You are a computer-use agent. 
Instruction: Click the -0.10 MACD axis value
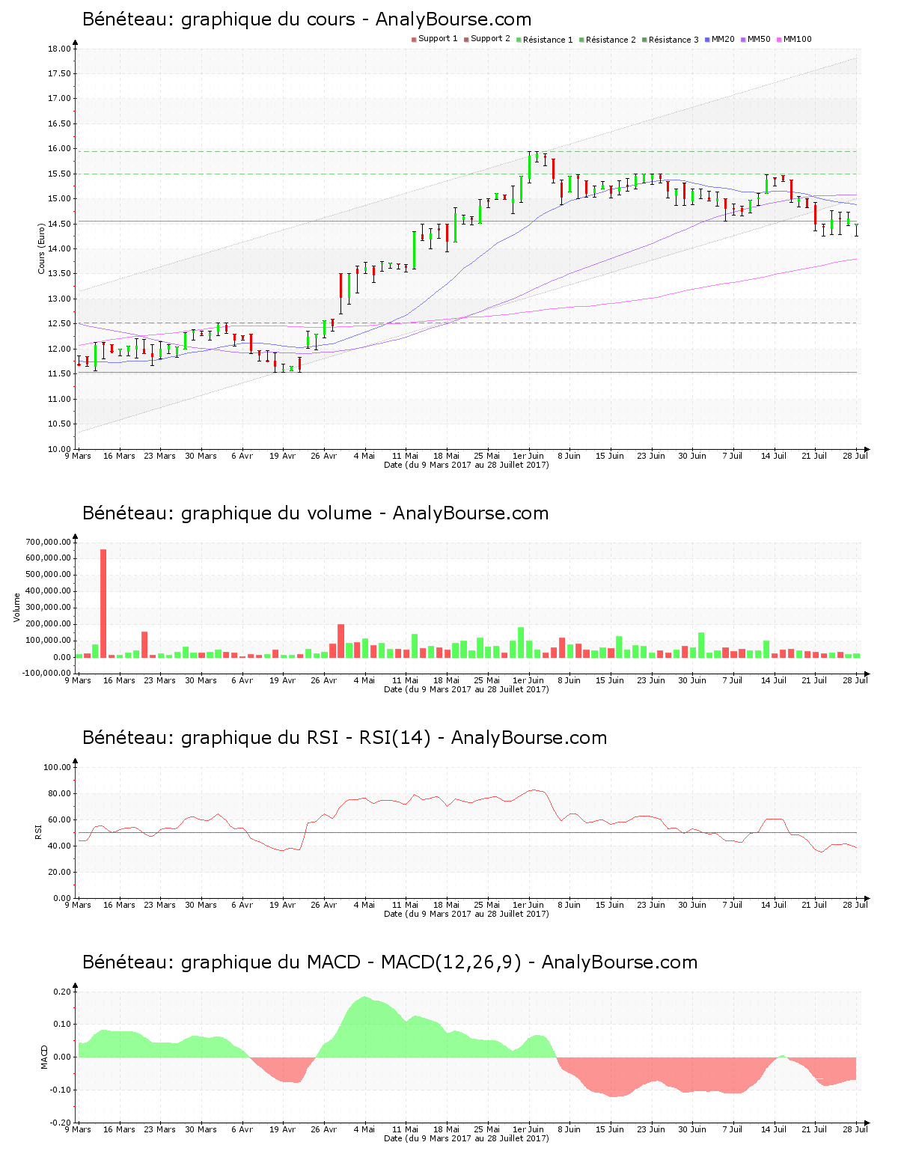coord(60,1090)
